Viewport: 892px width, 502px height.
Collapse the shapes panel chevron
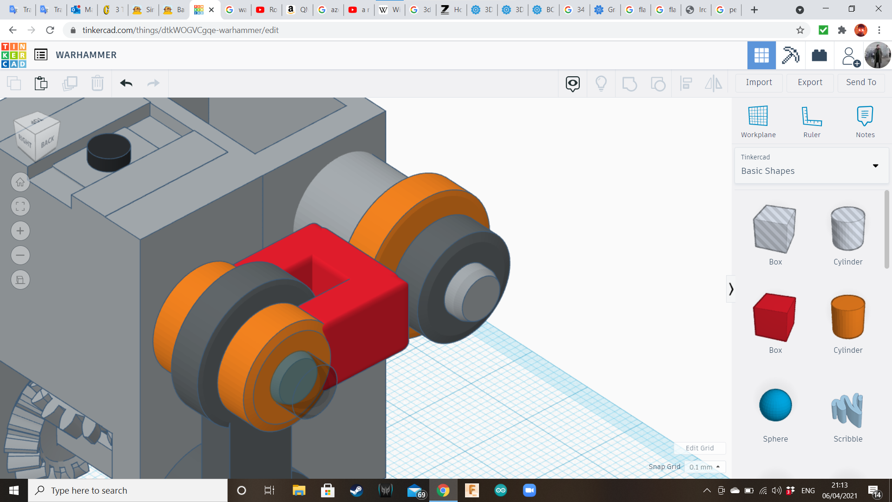[x=731, y=289]
